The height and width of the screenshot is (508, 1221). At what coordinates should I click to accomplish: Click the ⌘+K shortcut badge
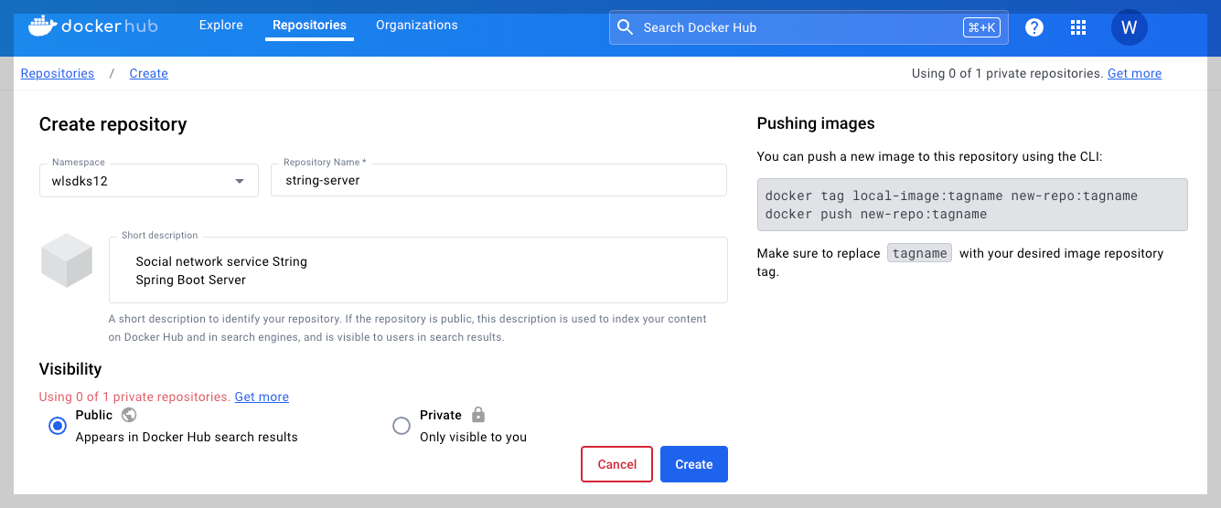[x=981, y=27]
